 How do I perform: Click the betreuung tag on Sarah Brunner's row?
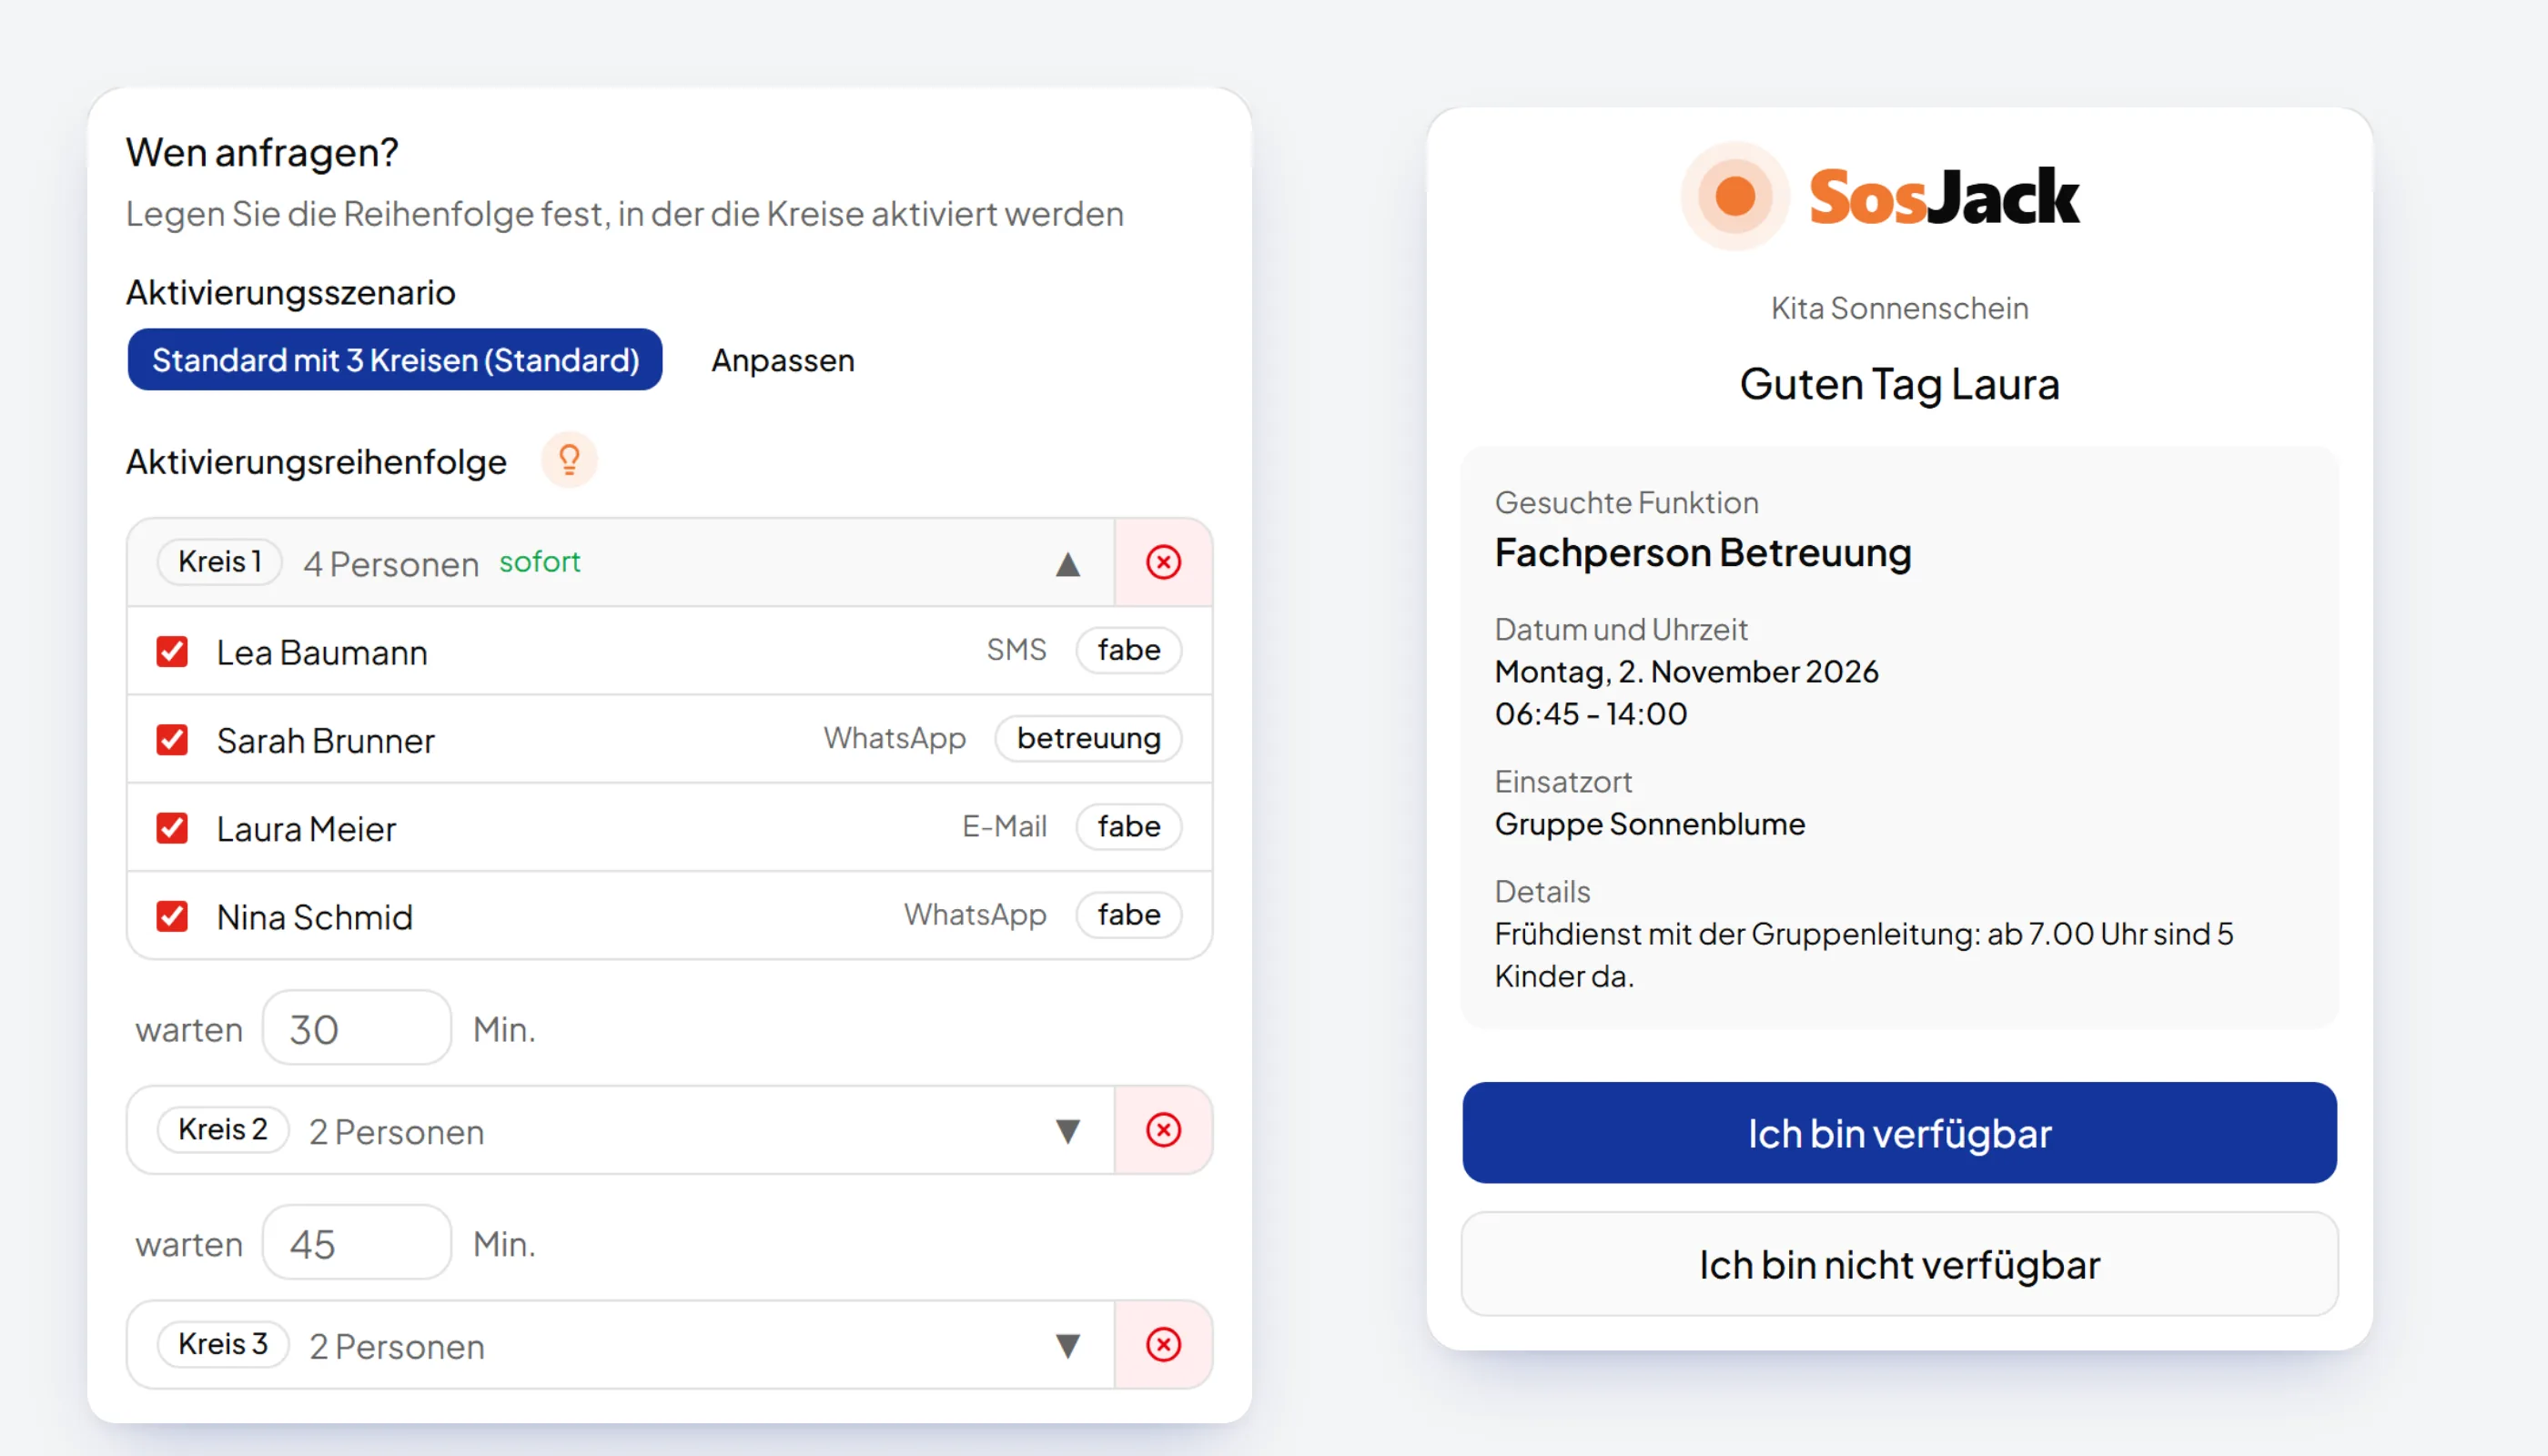click(1089, 738)
